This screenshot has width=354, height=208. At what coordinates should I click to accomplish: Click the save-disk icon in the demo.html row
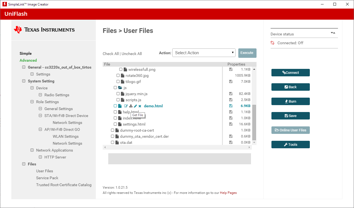pyautogui.click(x=231, y=106)
